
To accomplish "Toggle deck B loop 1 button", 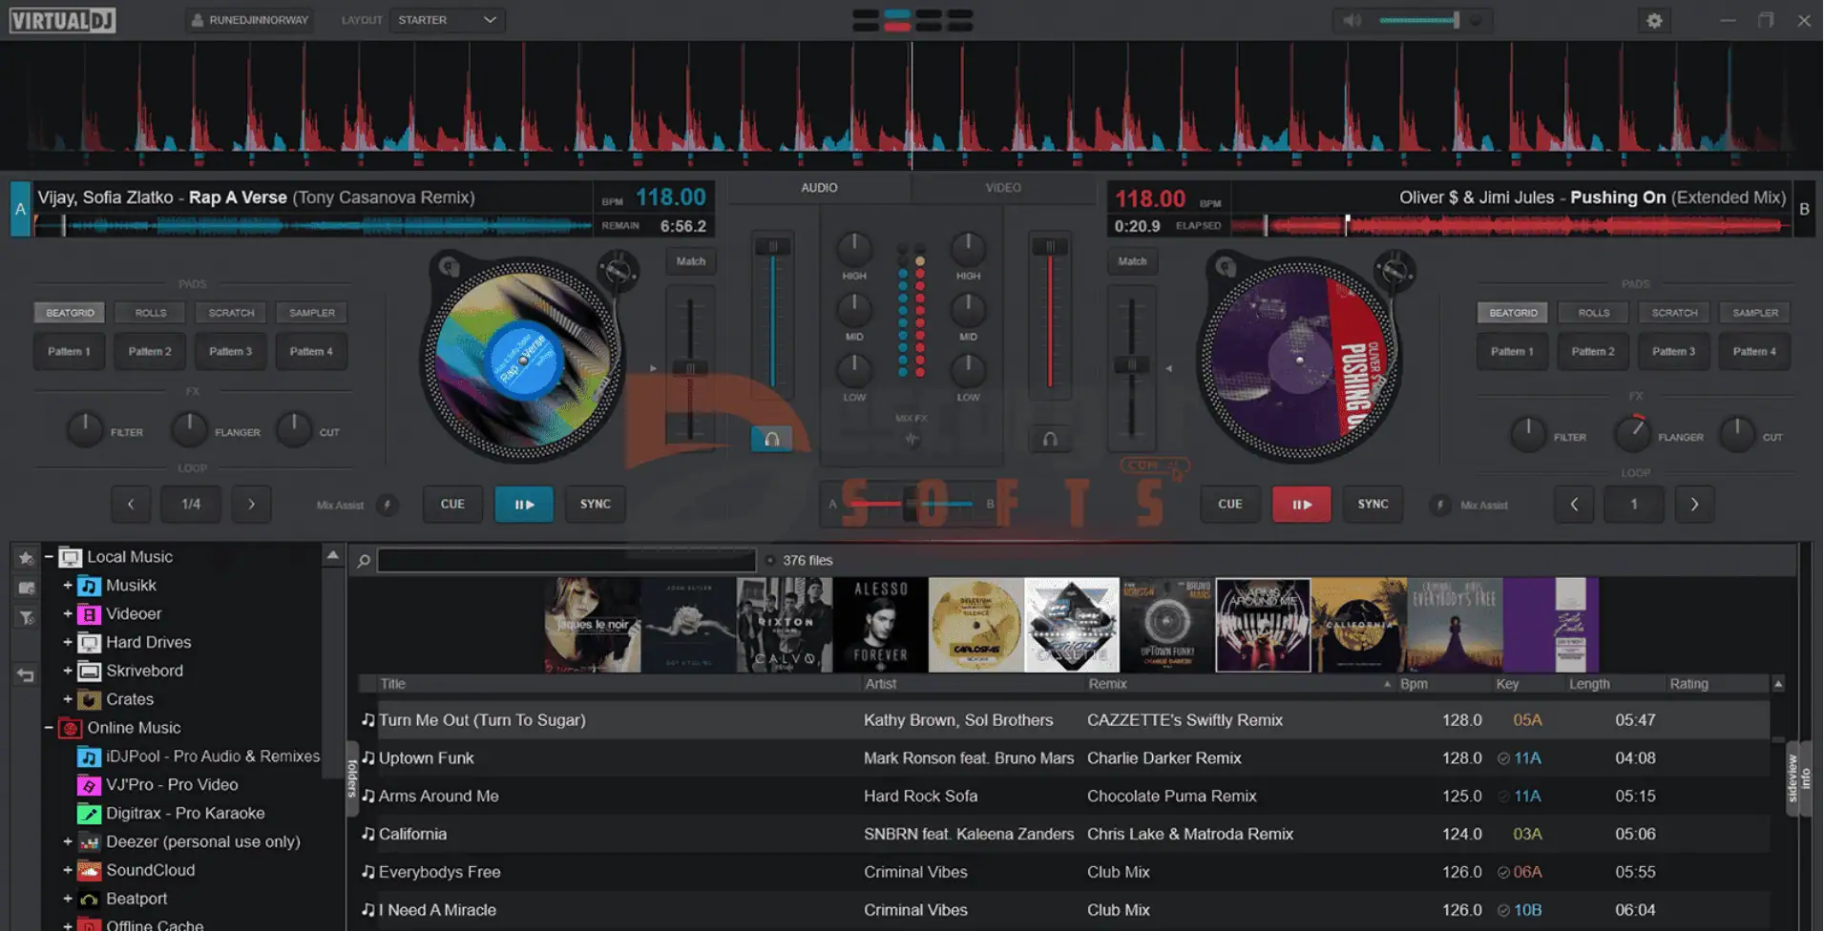I will [1634, 505].
